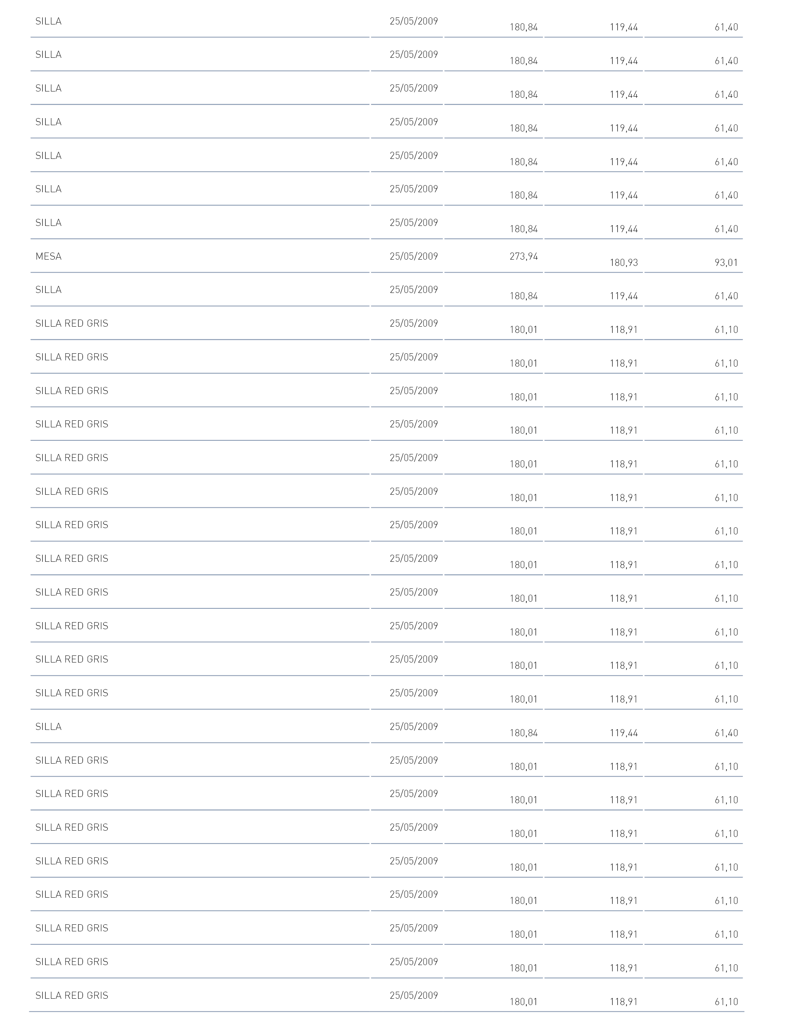Select SILLA entry directly above MESA
The image size is (787, 1028).
pyautogui.click(x=48, y=223)
